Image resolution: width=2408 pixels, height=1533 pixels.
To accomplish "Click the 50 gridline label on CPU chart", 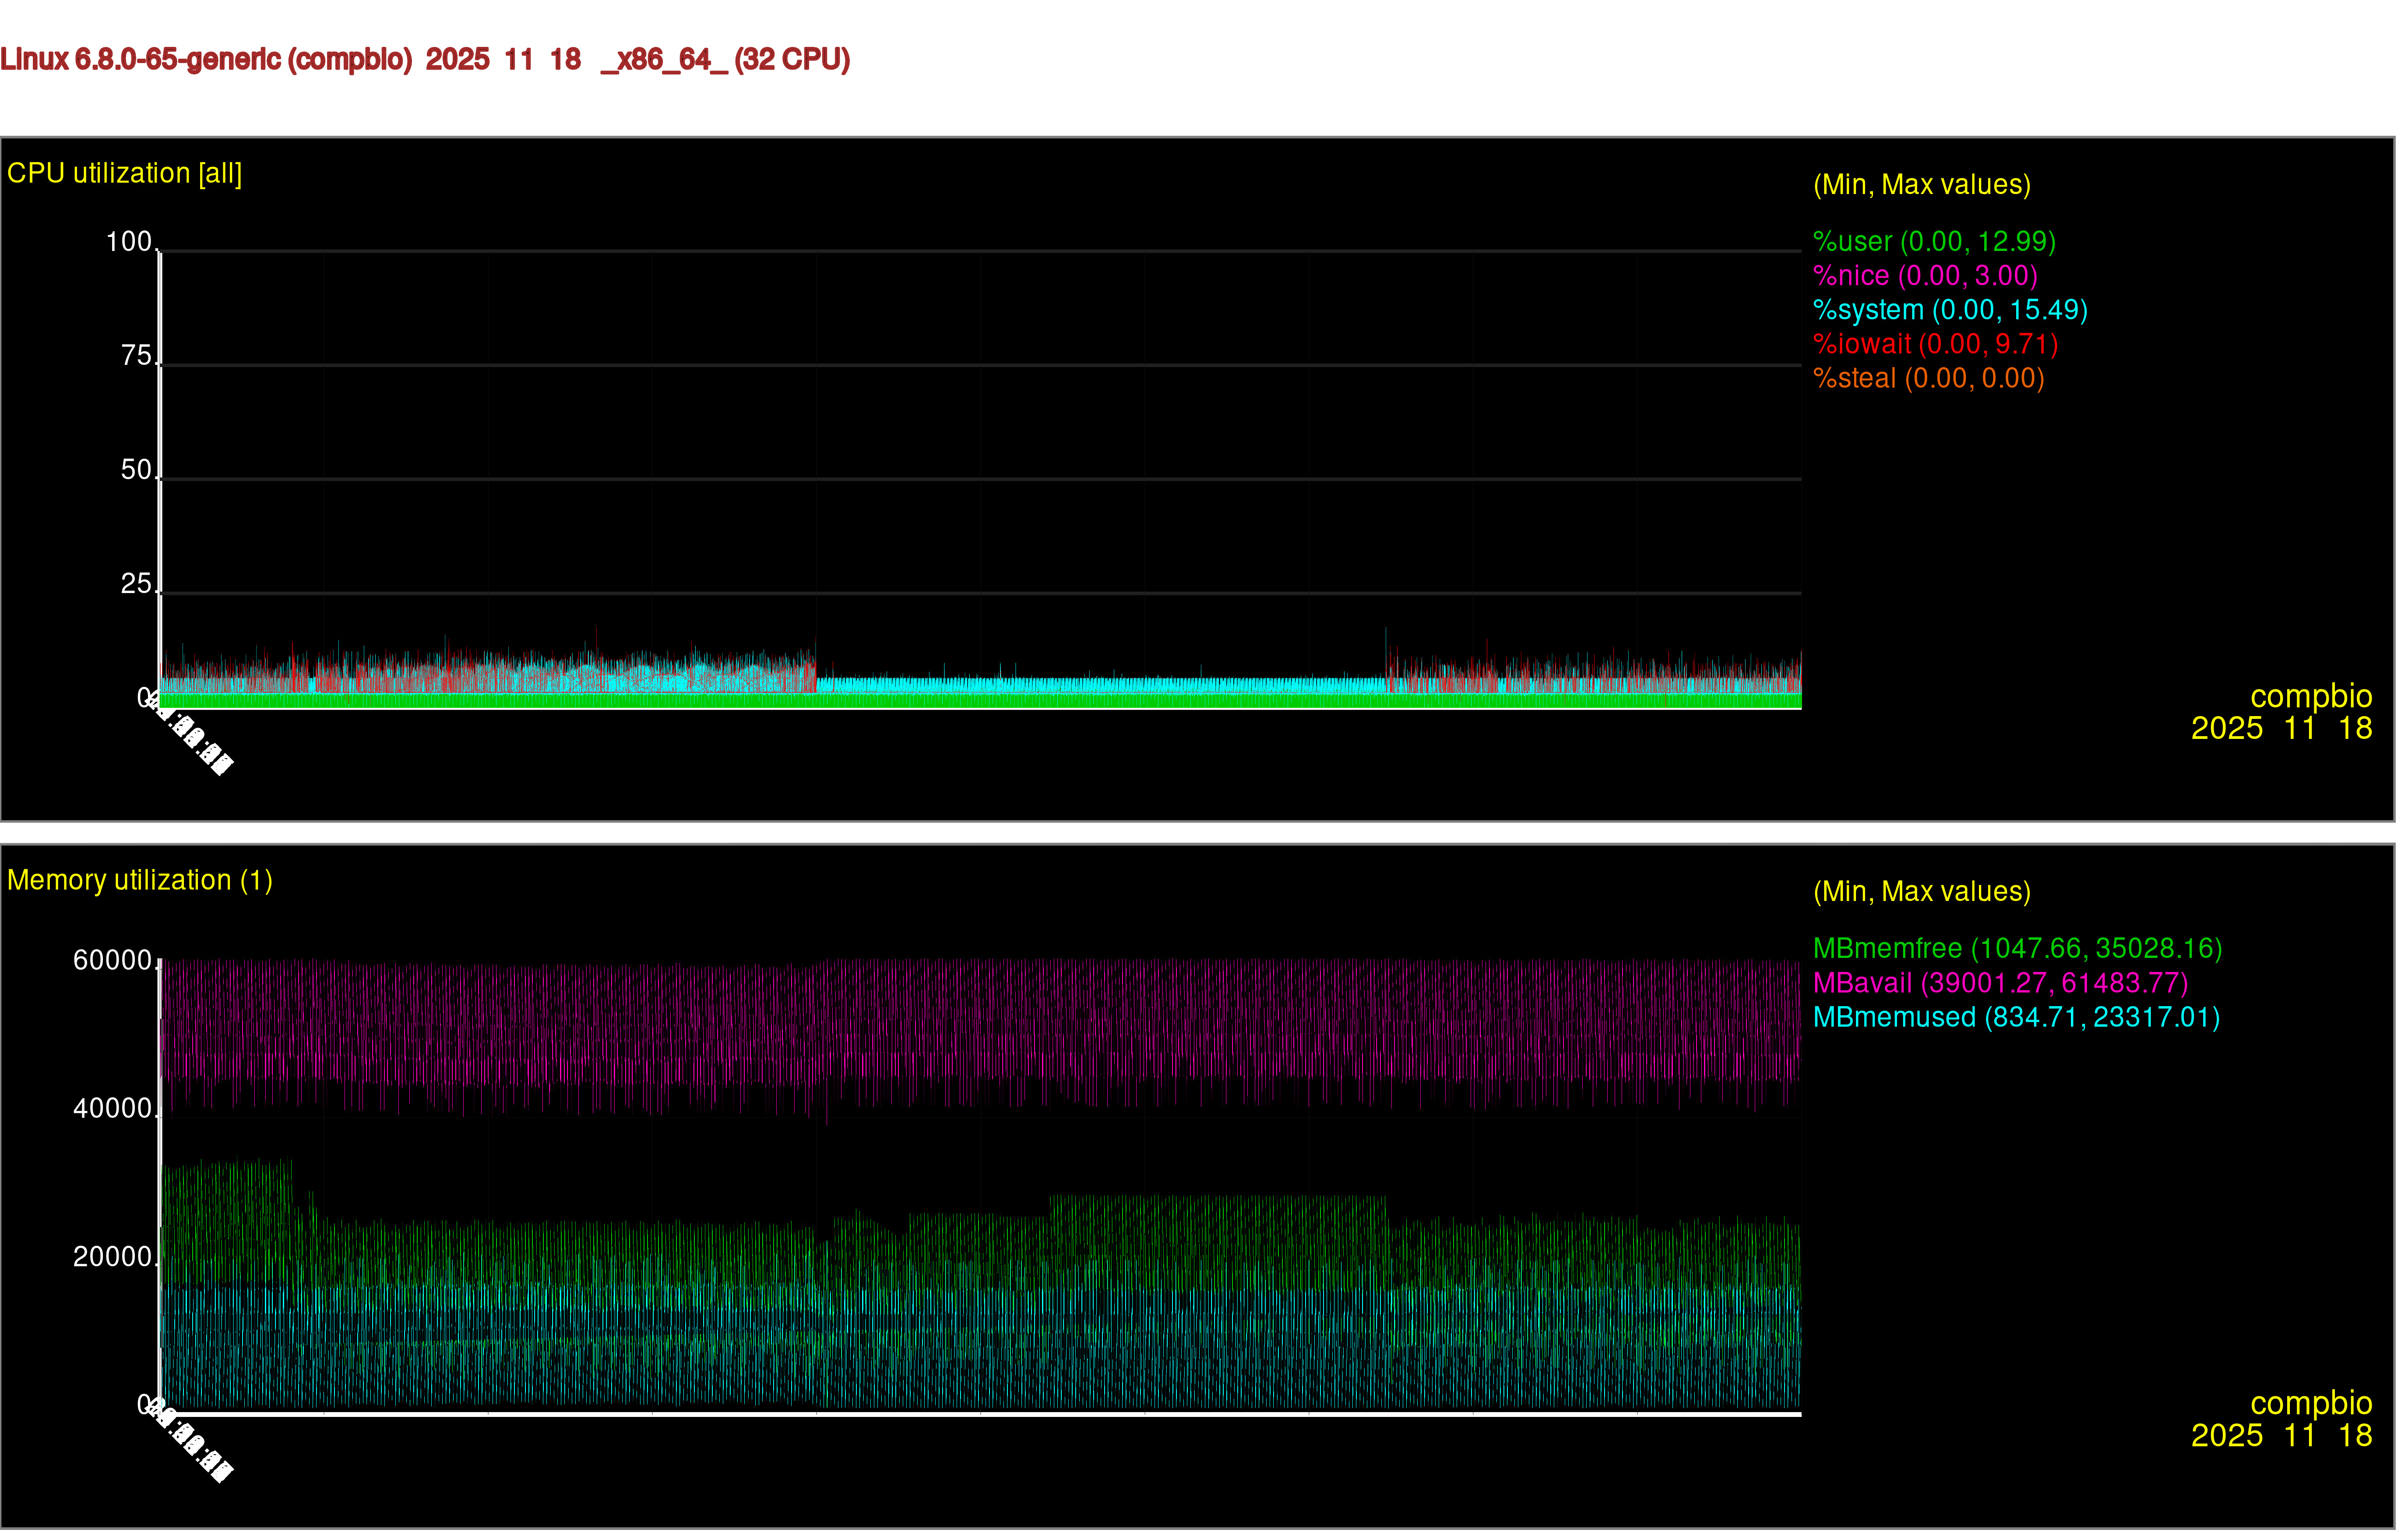I will 136,470.
